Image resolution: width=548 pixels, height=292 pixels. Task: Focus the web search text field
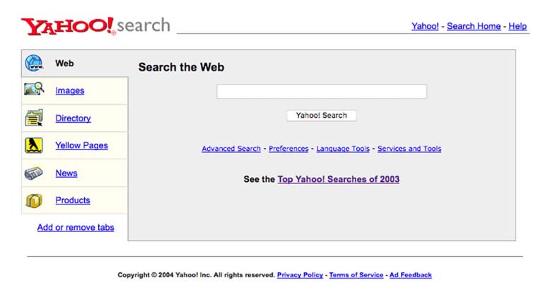[x=321, y=92]
